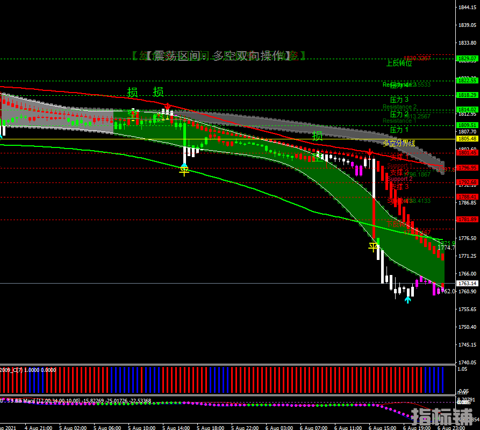Click the 压力 1 resistance label
The height and width of the screenshot is (430, 480).
[399, 130]
